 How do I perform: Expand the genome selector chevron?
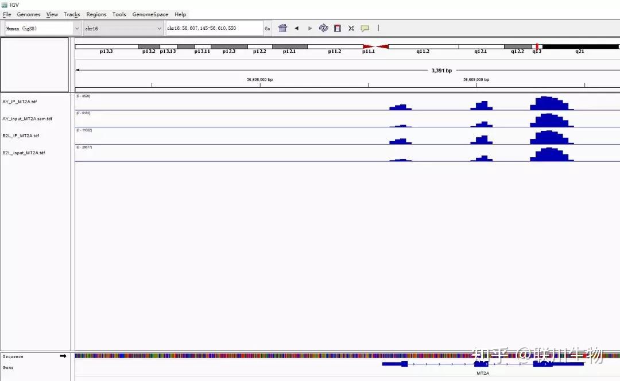76,28
